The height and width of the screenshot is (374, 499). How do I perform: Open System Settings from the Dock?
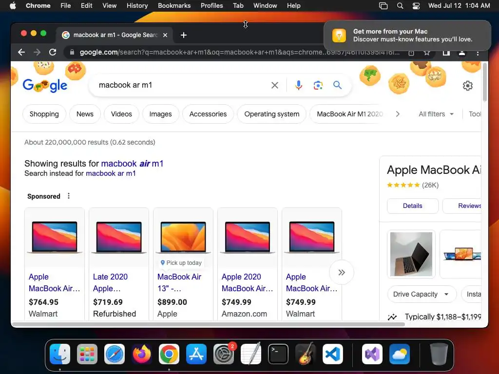223,354
